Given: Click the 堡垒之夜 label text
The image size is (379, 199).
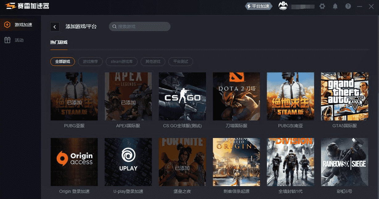Looking at the screenshot, I should [182, 191].
